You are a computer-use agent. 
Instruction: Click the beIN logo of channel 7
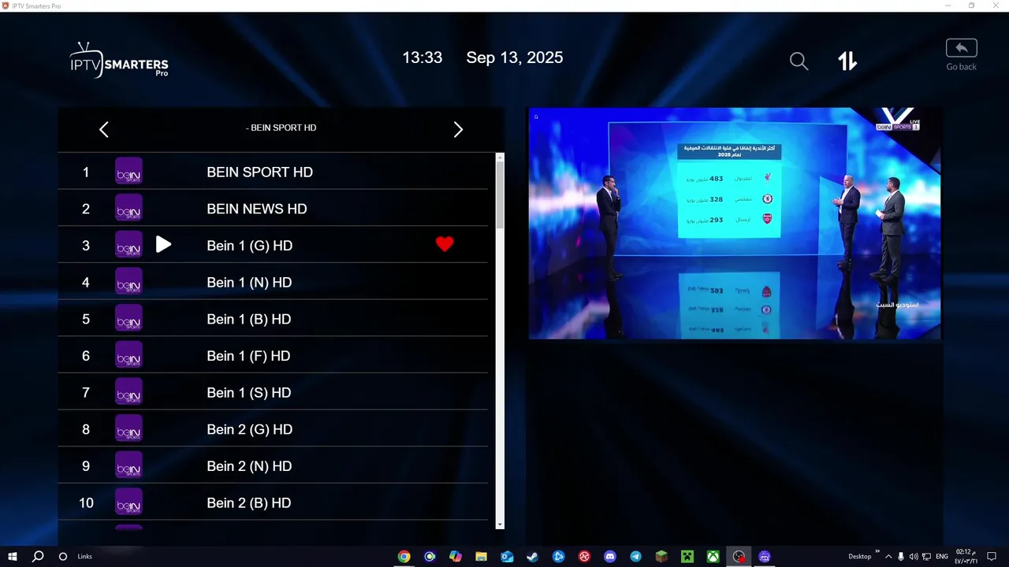128,391
